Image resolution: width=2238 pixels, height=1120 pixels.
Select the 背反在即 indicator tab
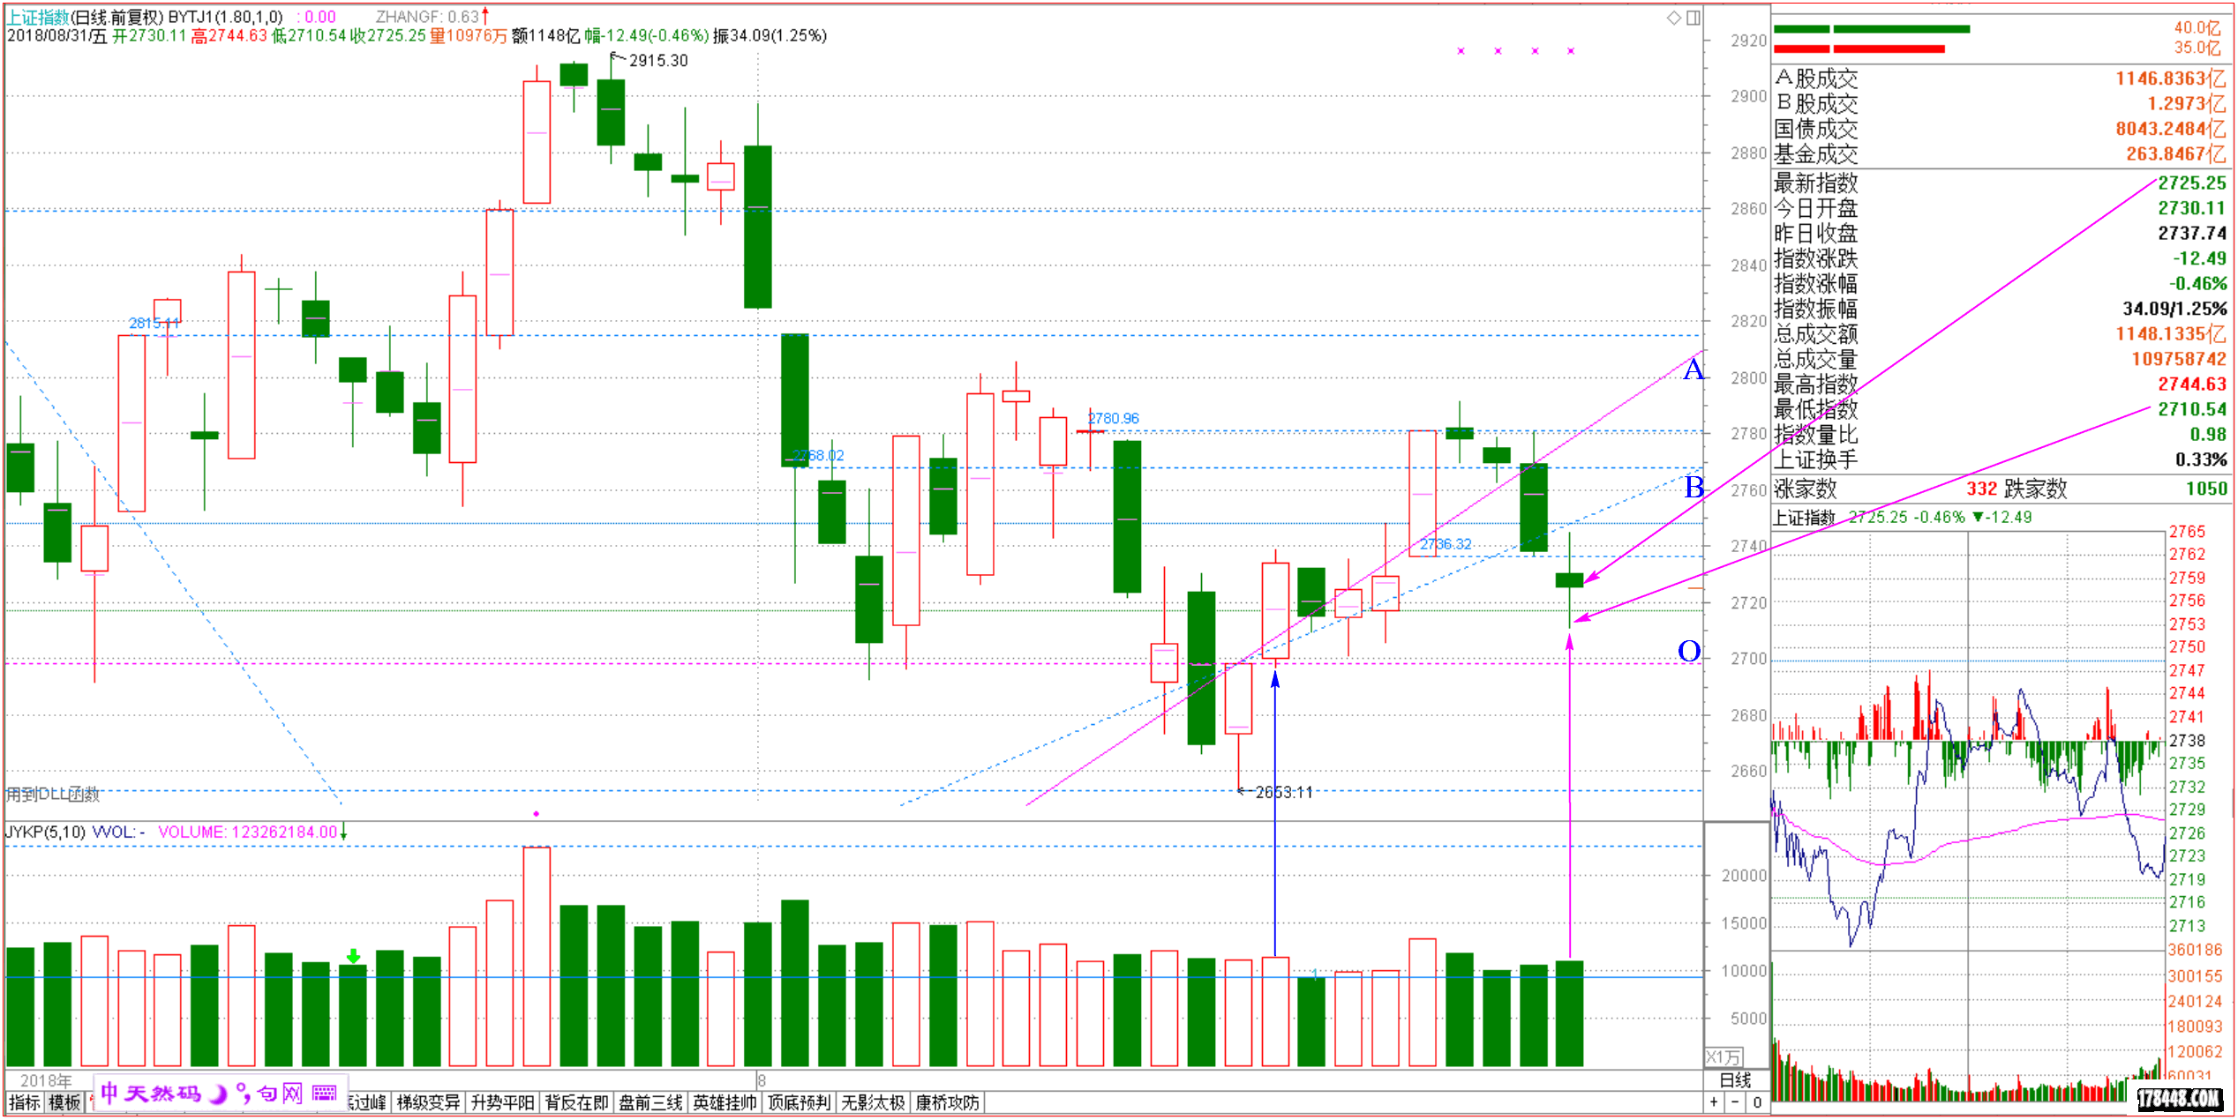[576, 1102]
